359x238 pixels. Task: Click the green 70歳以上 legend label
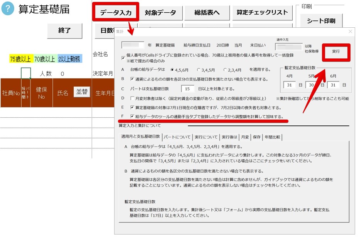point(45,59)
